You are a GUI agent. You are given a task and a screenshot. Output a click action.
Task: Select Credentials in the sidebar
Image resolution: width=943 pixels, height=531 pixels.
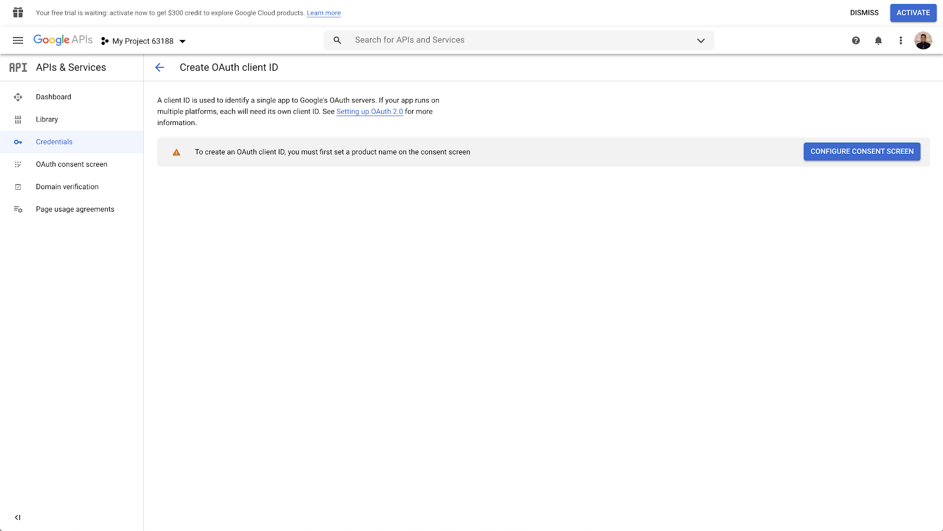pyautogui.click(x=71, y=142)
